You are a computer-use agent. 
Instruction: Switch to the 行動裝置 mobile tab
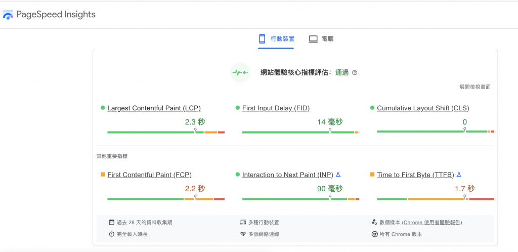click(276, 39)
